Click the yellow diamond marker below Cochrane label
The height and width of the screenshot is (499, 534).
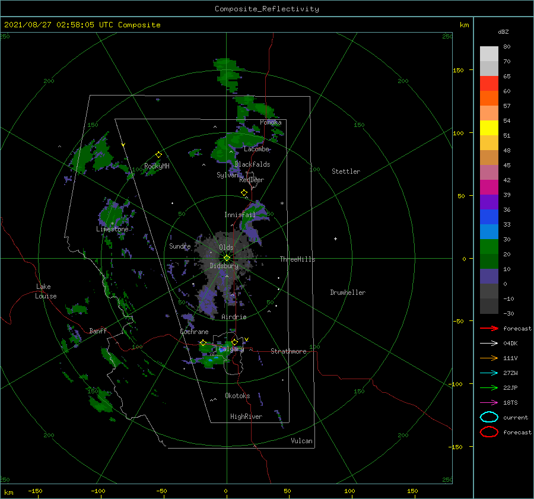coord(203,342)
